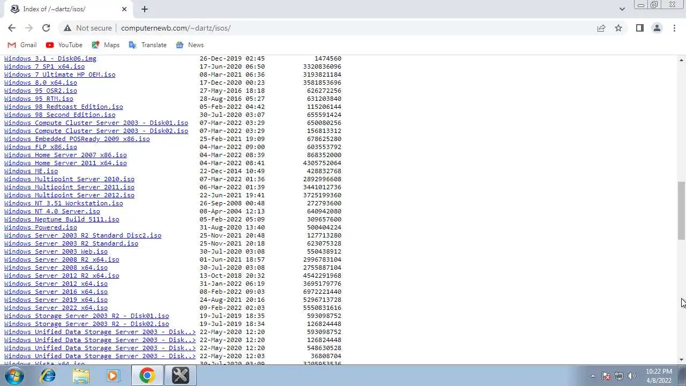The height and width of the screenshot is (386, 686).
Task: Close the Index of /~dartz/isos/ tab
Action: click(124, 9)
